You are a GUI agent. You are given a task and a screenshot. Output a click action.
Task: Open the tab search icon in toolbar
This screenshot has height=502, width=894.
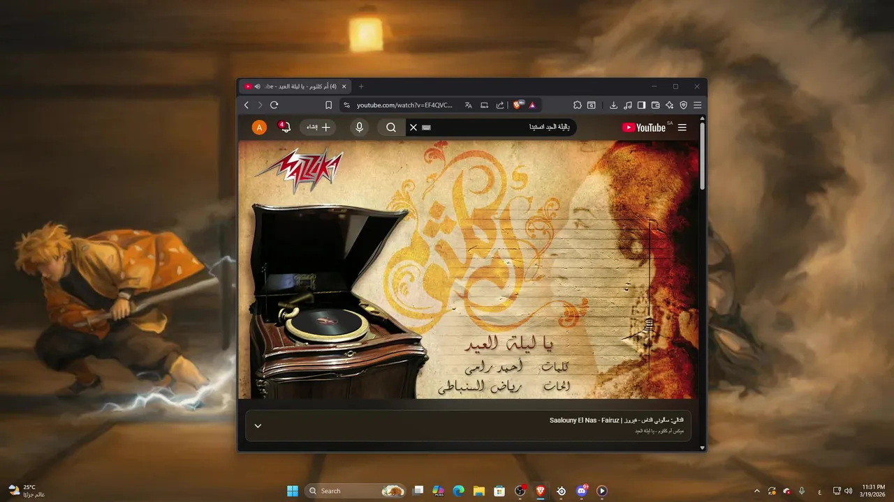[x=592, y=105]
